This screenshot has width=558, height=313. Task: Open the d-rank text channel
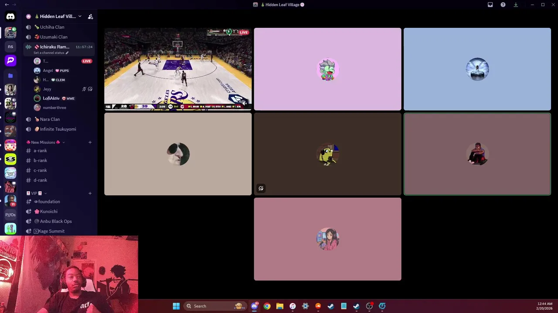pyautogui.click(x=58, y=180)
